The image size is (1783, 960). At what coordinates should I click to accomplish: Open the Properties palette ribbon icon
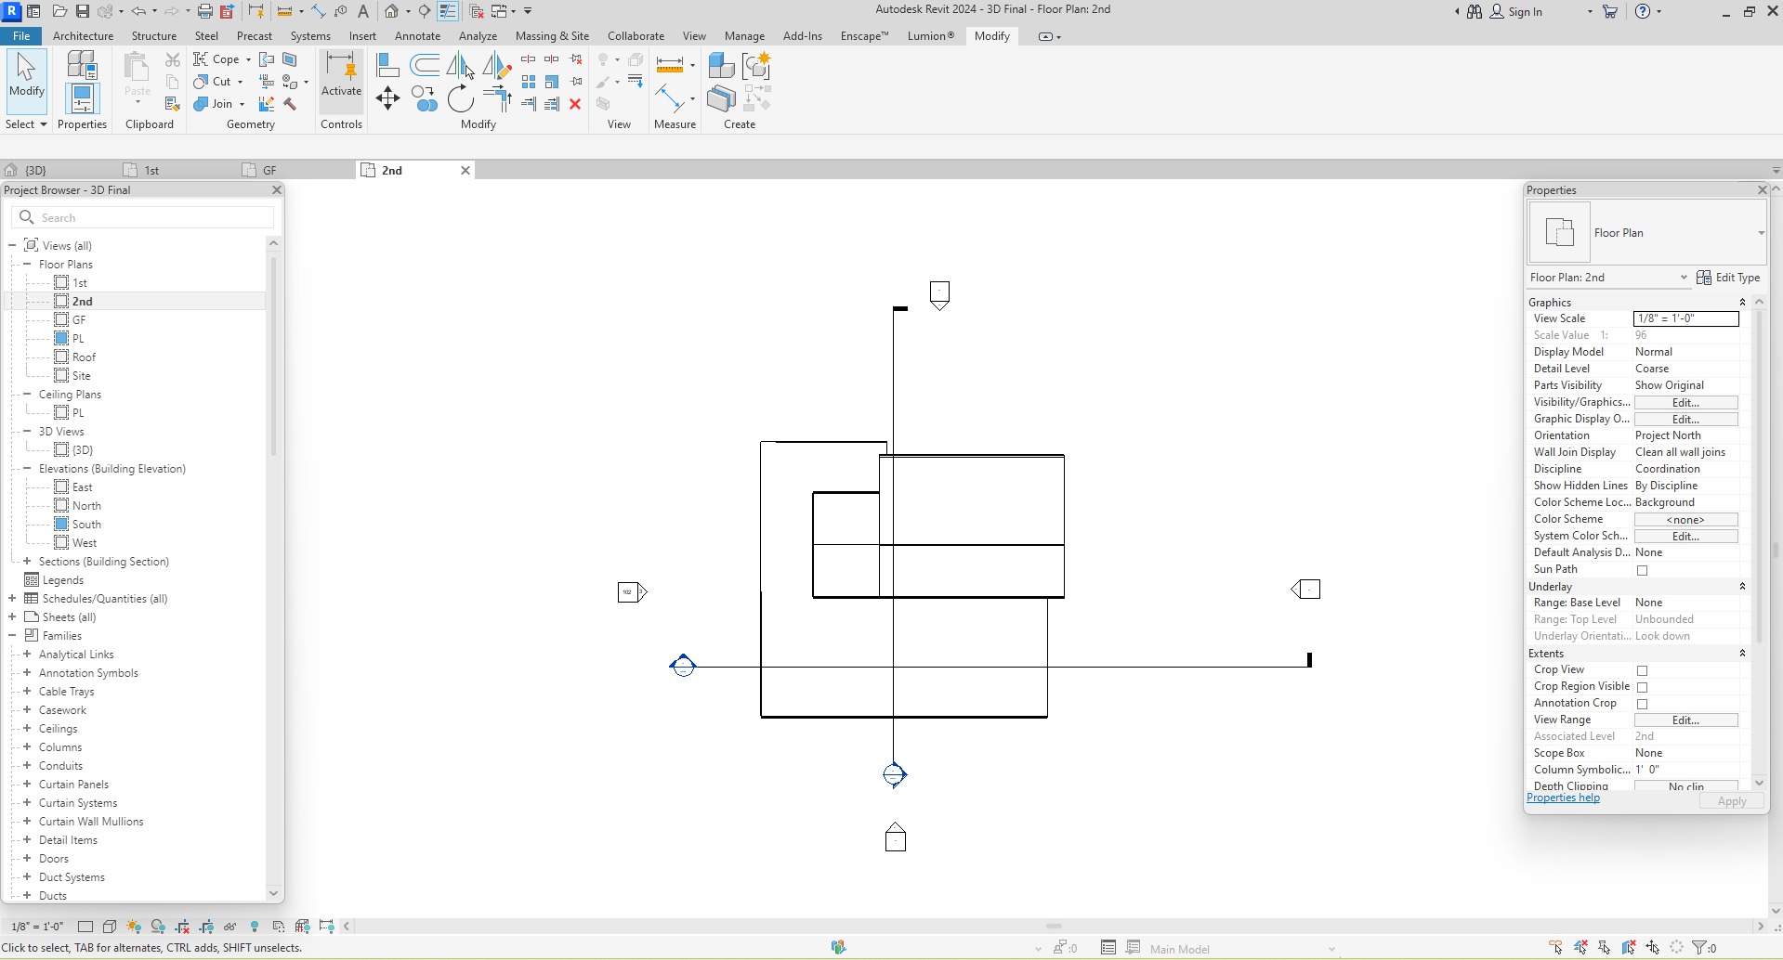click(x=82, y=98)
